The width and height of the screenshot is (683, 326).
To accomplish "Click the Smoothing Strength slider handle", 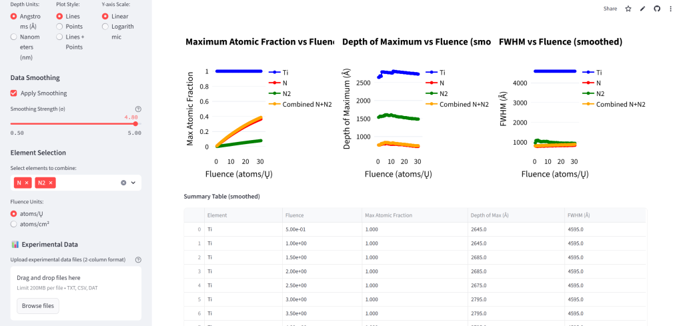I will click(x=135, y=123).
